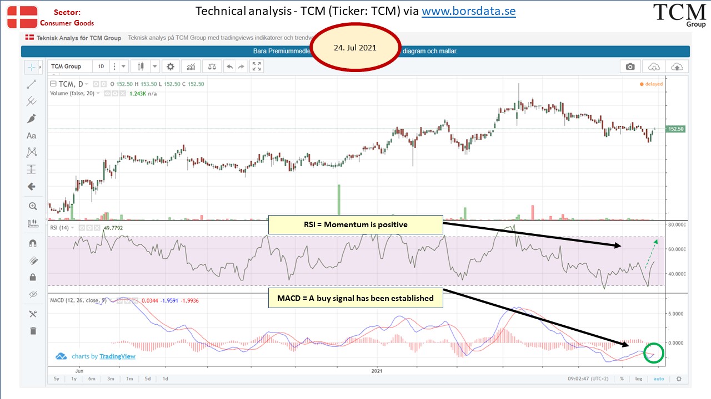
Task: Activate the zoom in magnifier tool
Action: click(32, 206)
